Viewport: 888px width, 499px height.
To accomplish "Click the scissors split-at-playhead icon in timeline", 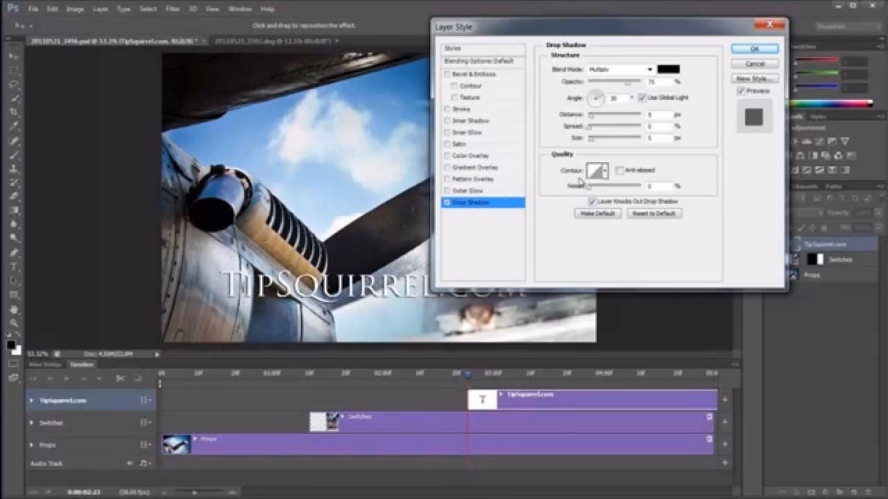I will point(121,378).
